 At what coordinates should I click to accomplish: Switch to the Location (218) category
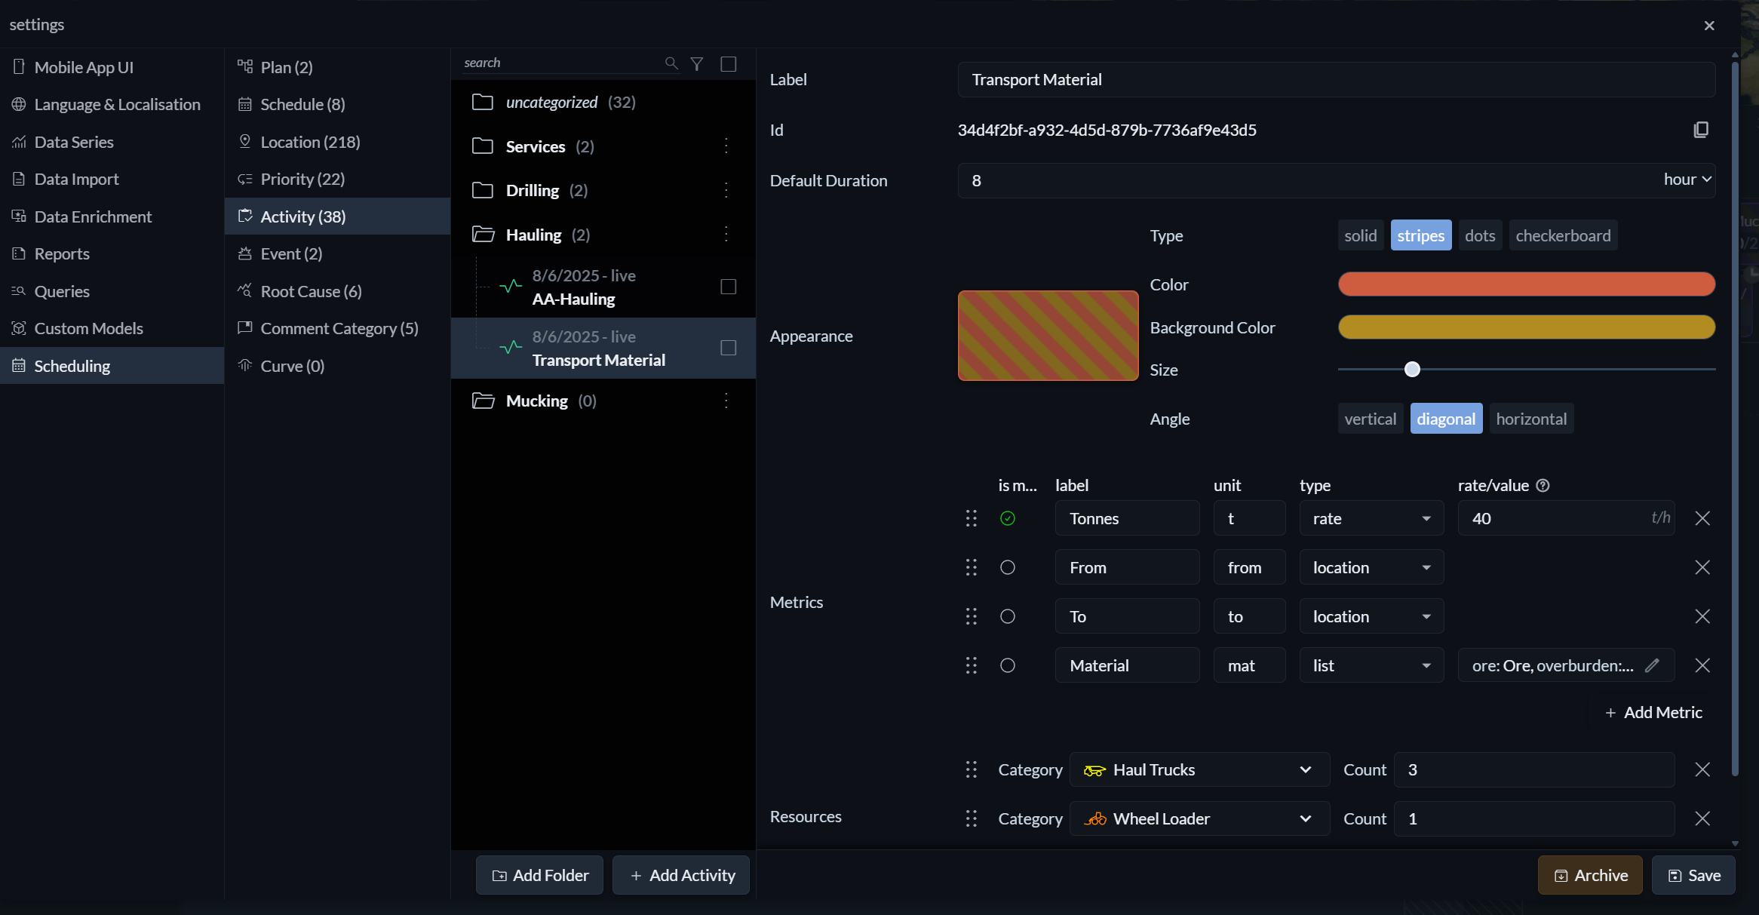337,142
